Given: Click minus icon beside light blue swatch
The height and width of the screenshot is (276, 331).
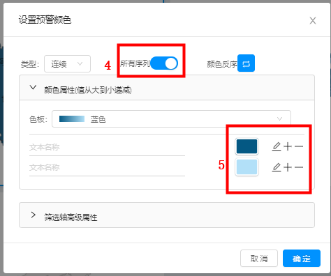Looking at the screenshot, I should (x=299, y=167).
